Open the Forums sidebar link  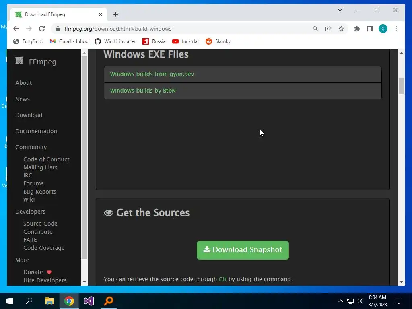coord(33,183)
